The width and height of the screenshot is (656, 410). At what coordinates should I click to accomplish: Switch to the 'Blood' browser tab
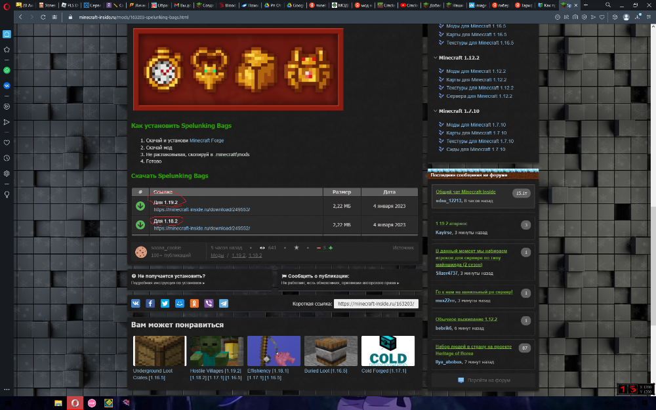(227, 5)
